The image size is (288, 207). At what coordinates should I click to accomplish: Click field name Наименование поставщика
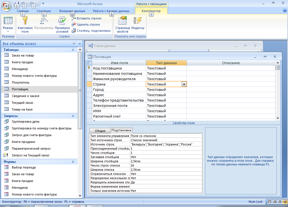[117, 74]
